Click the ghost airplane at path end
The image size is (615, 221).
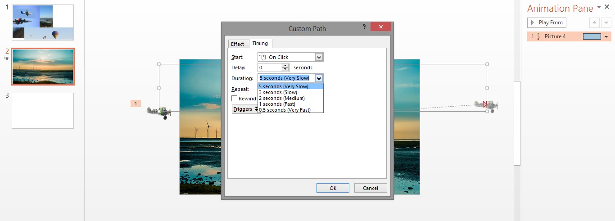[487, 106]
